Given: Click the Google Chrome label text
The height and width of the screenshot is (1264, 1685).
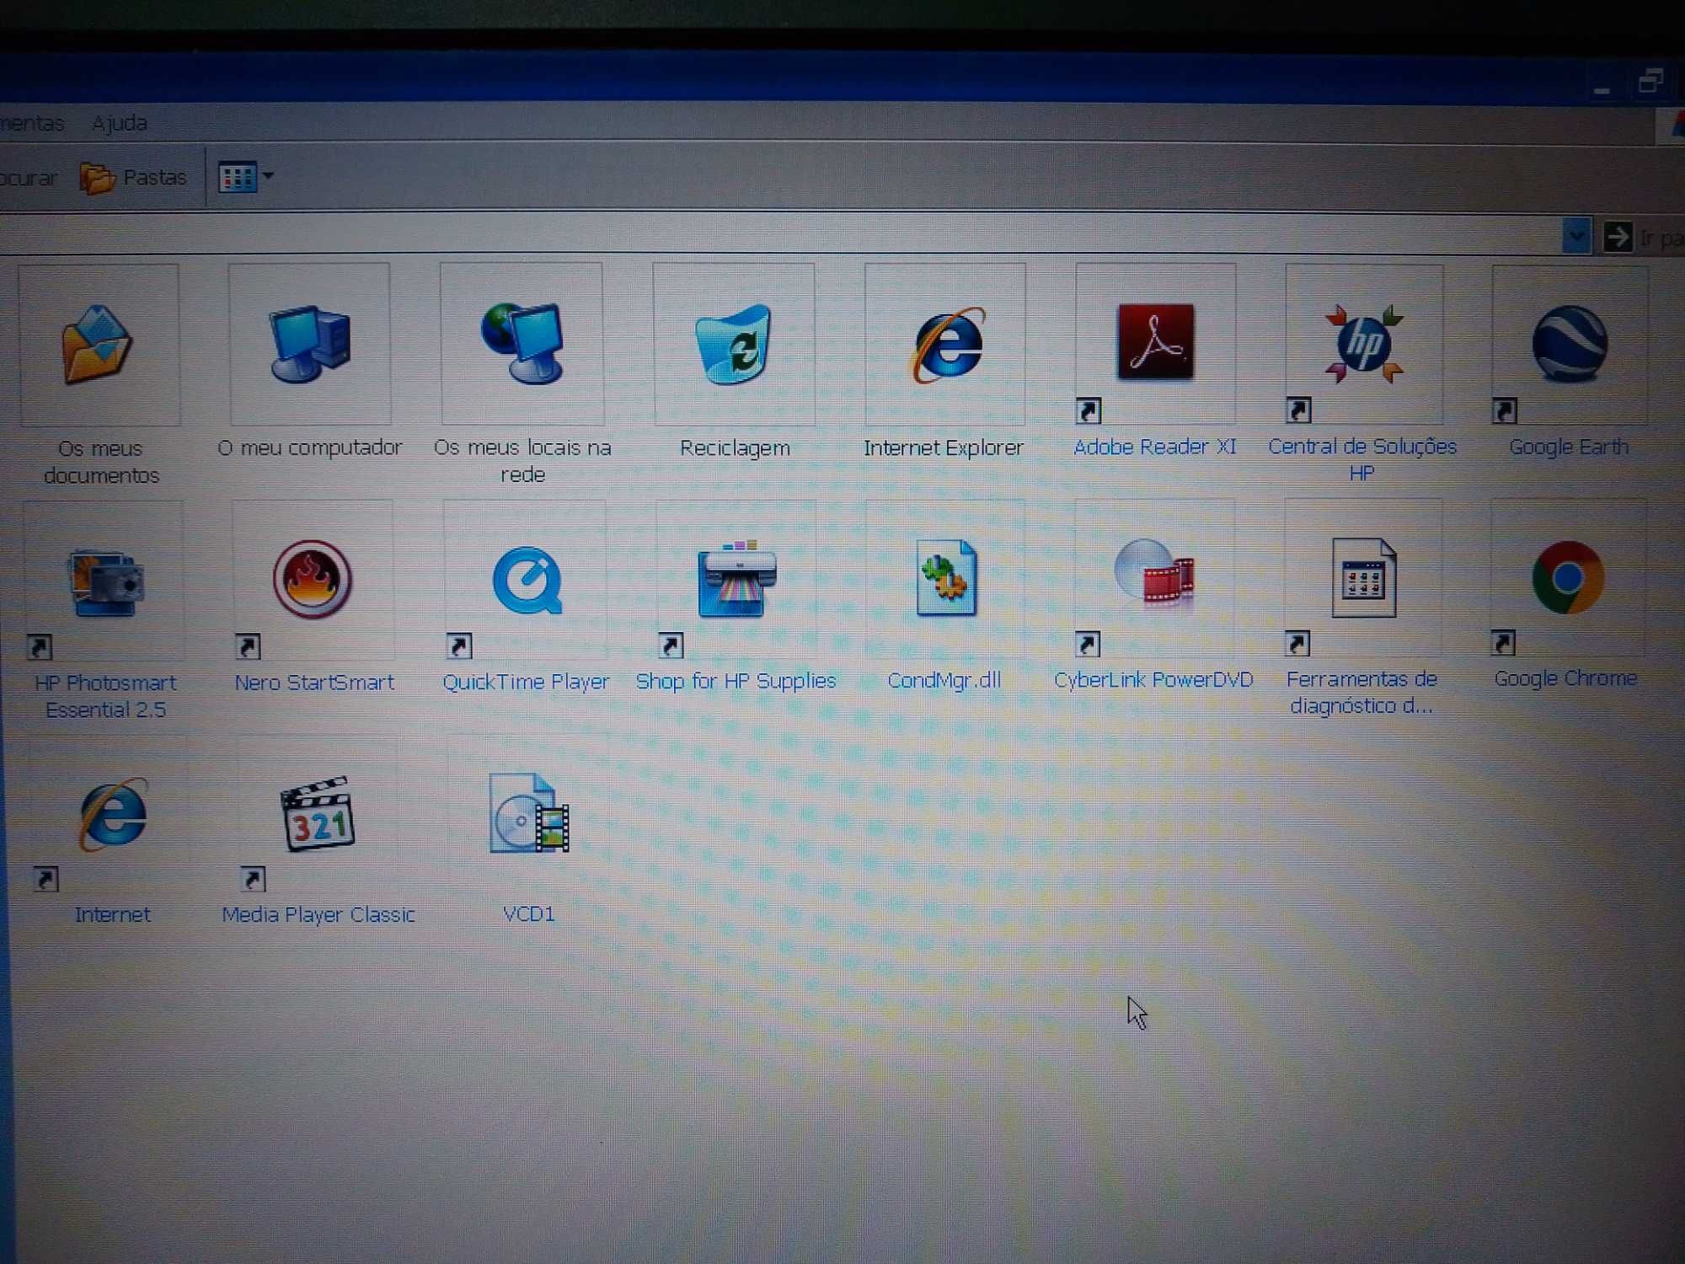Looking at the screenshot, I should 1565,678.
